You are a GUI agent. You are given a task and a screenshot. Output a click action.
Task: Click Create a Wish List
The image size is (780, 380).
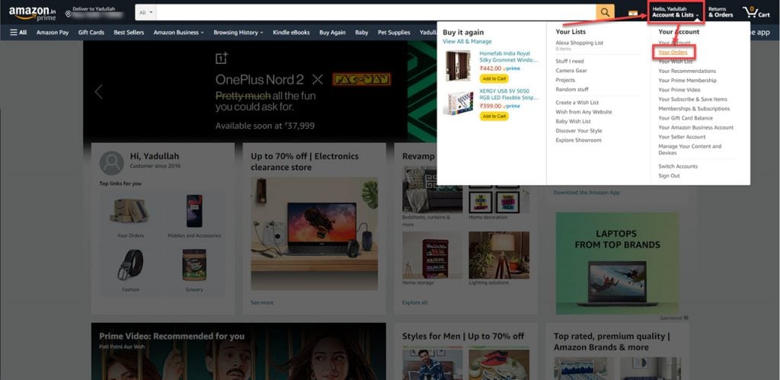[577, 103]
